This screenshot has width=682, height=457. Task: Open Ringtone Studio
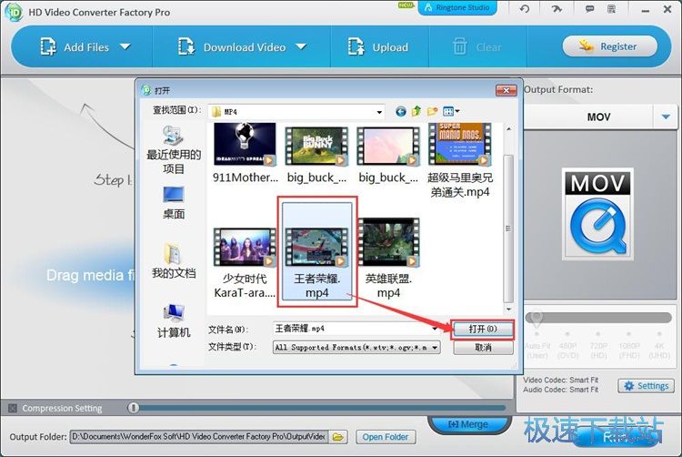point(457,9)
